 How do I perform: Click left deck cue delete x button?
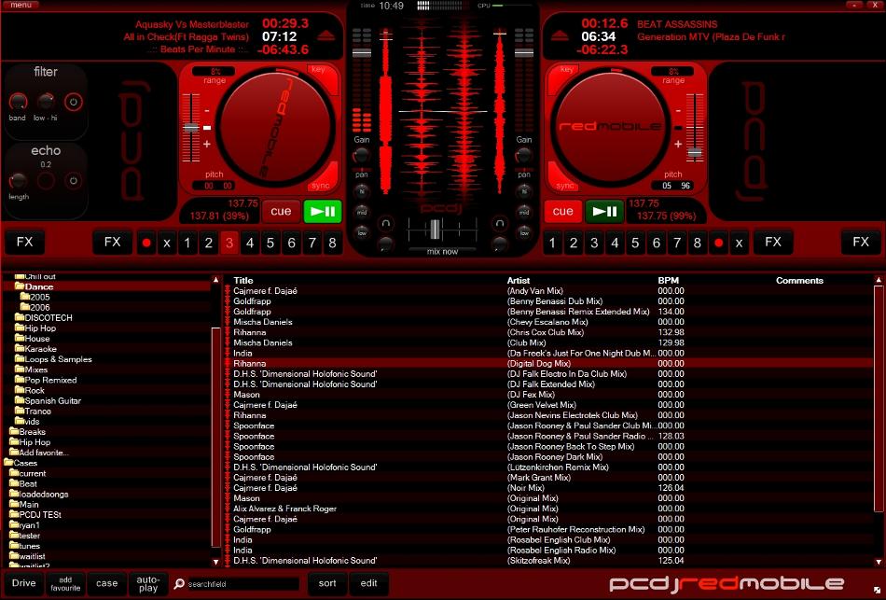tap(167, 243)
